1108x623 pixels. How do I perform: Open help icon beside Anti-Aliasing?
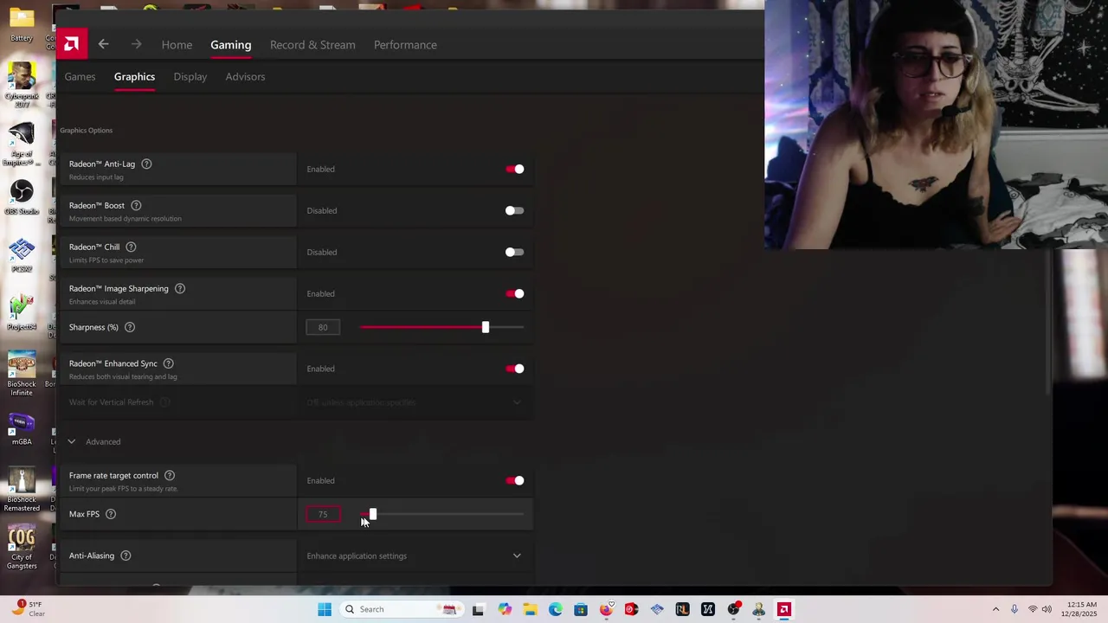point(126,556)
